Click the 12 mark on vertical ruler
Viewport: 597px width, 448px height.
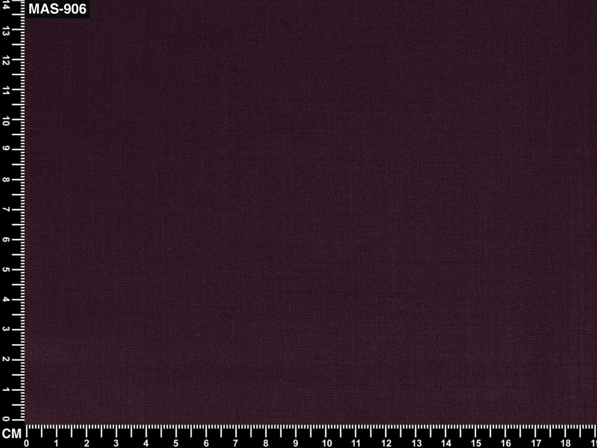click(x=6, y=61)
